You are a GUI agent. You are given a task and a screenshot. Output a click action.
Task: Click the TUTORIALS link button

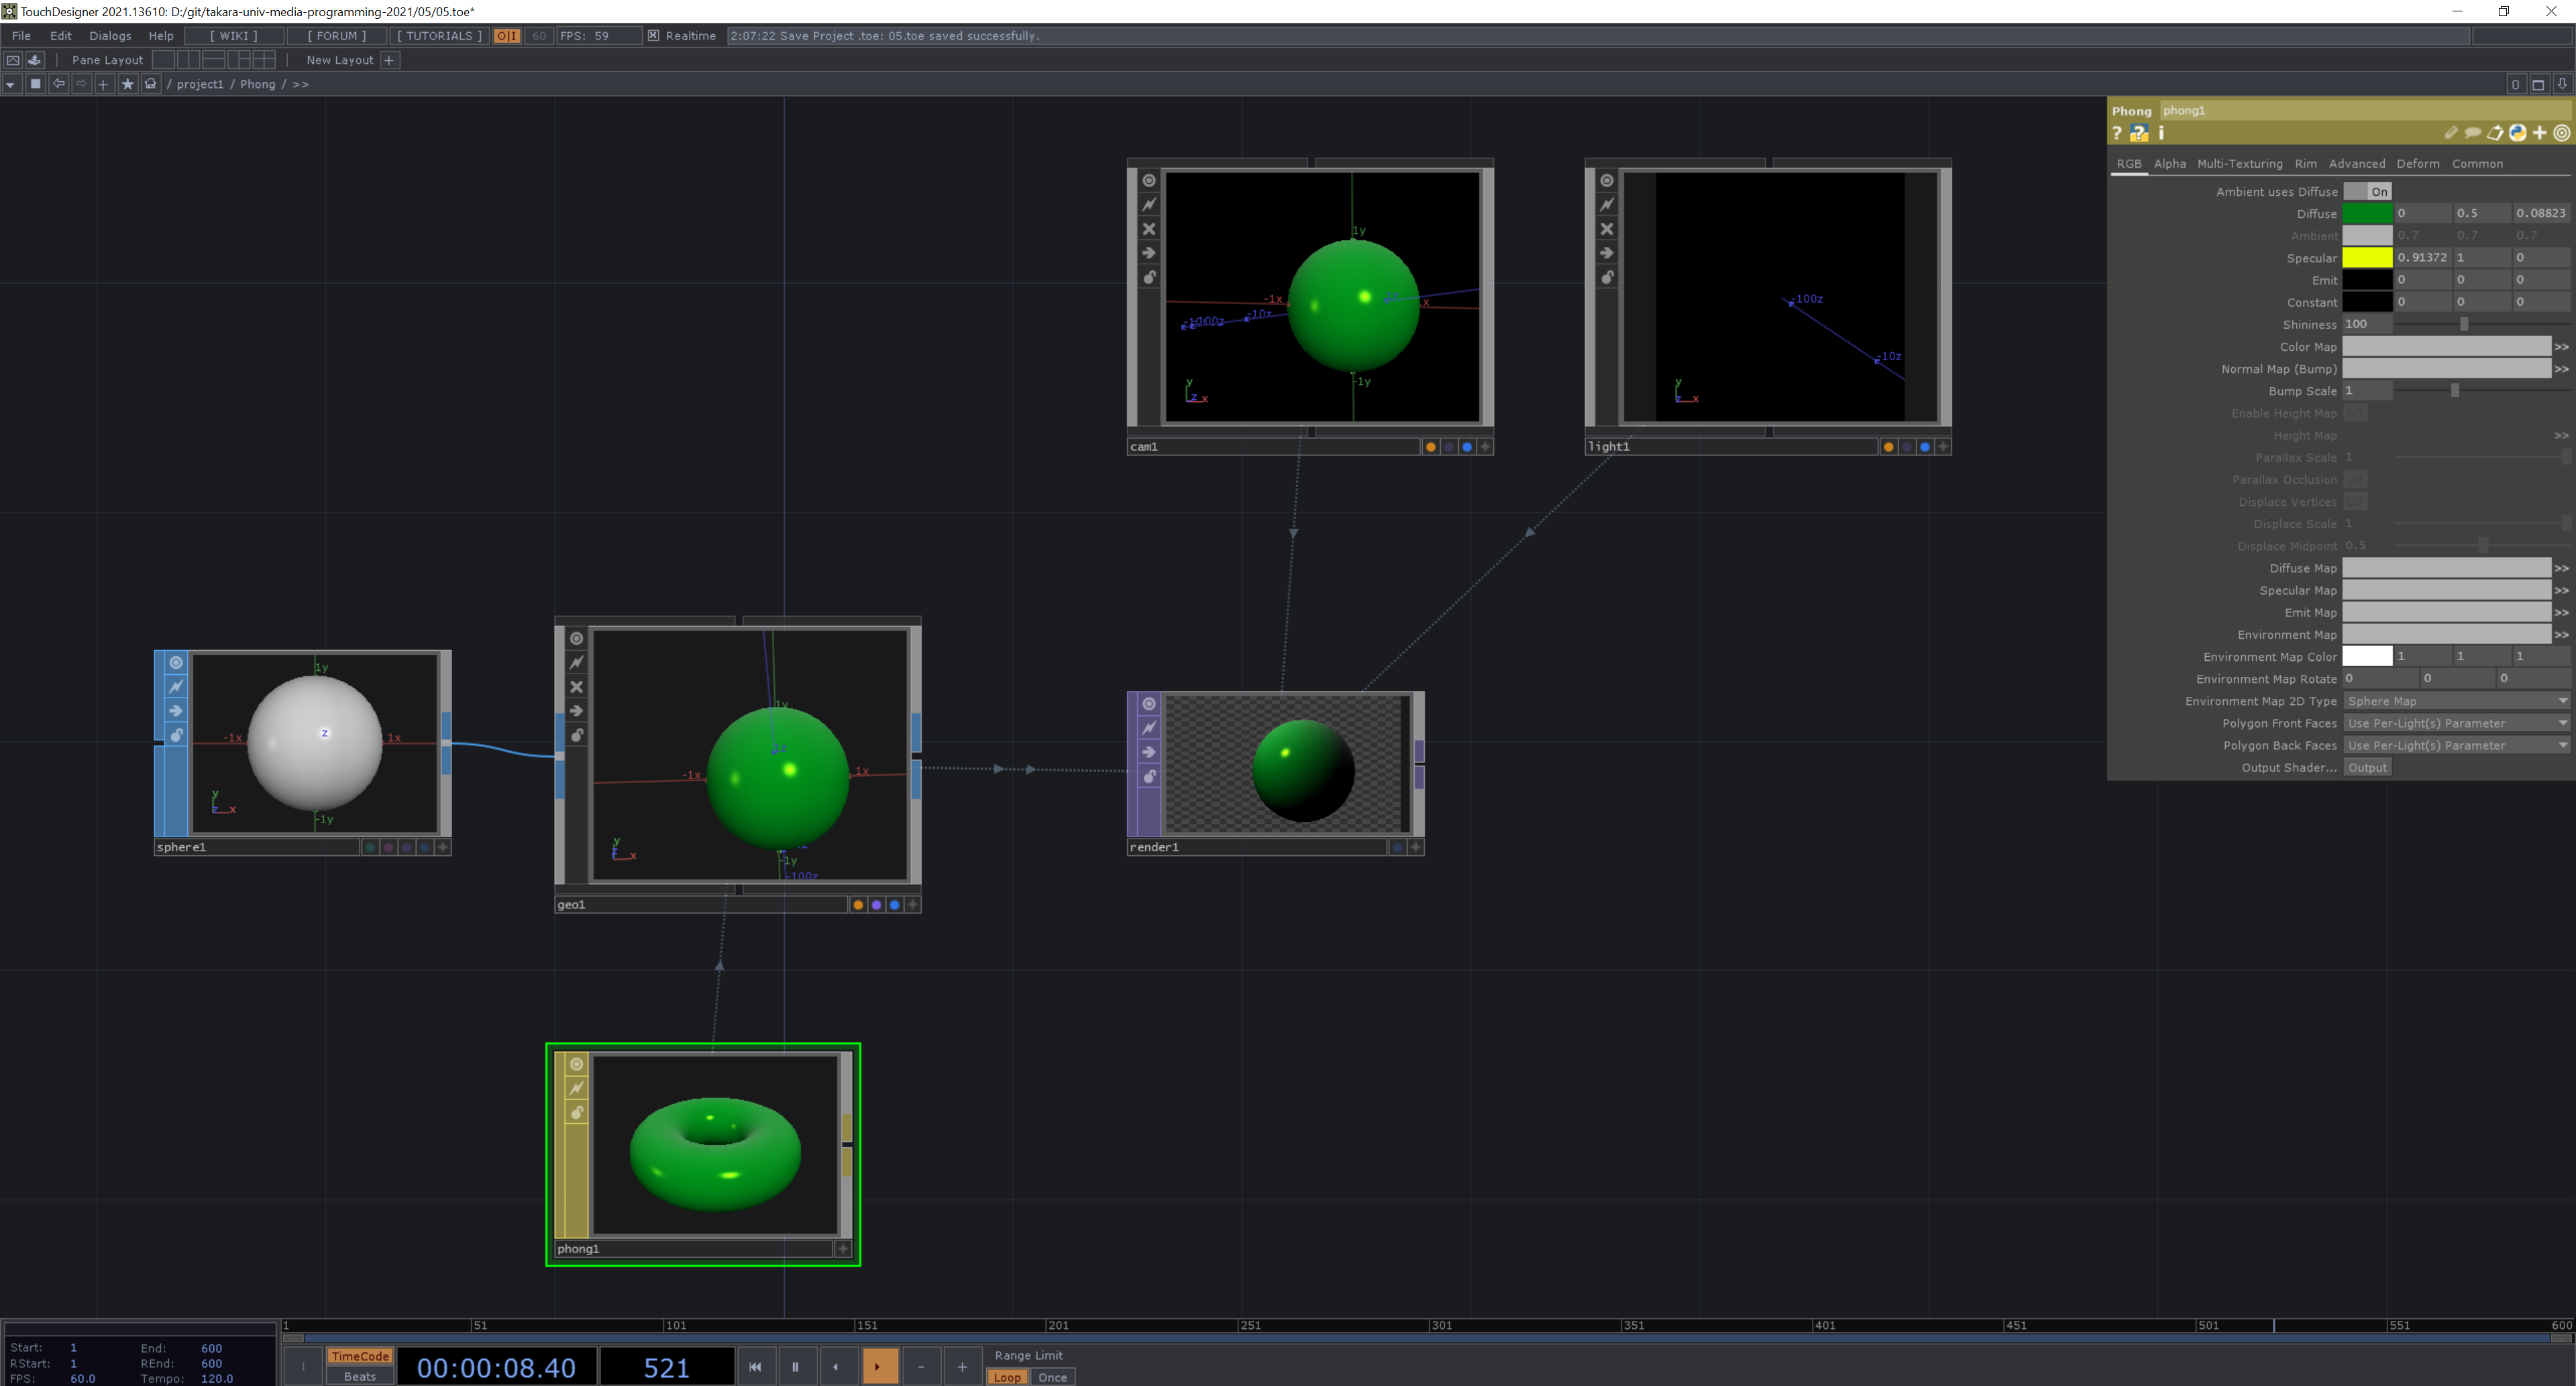[x=438, y=36]
